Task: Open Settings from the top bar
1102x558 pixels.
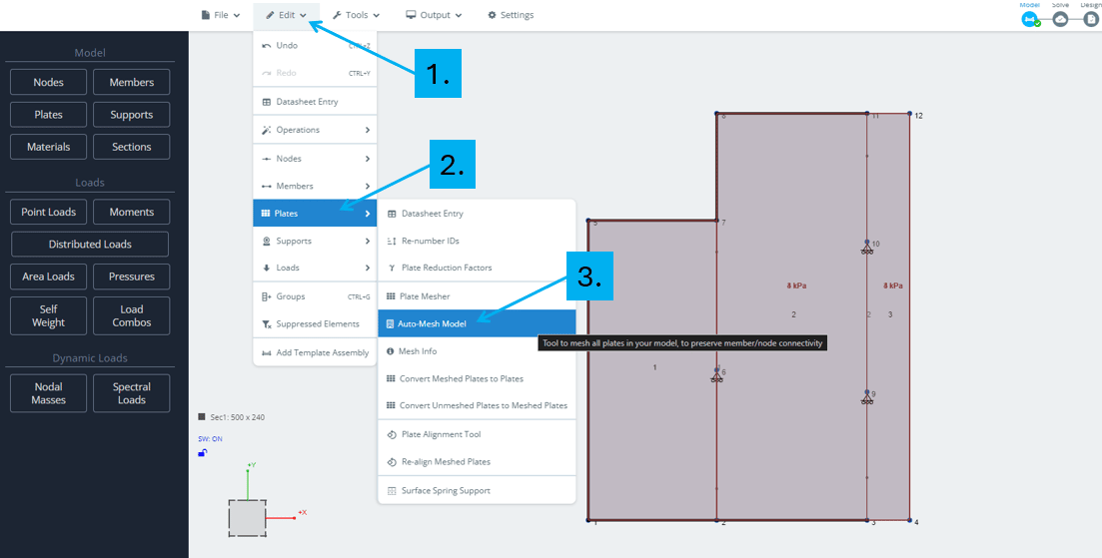Action: coord(511,15)
